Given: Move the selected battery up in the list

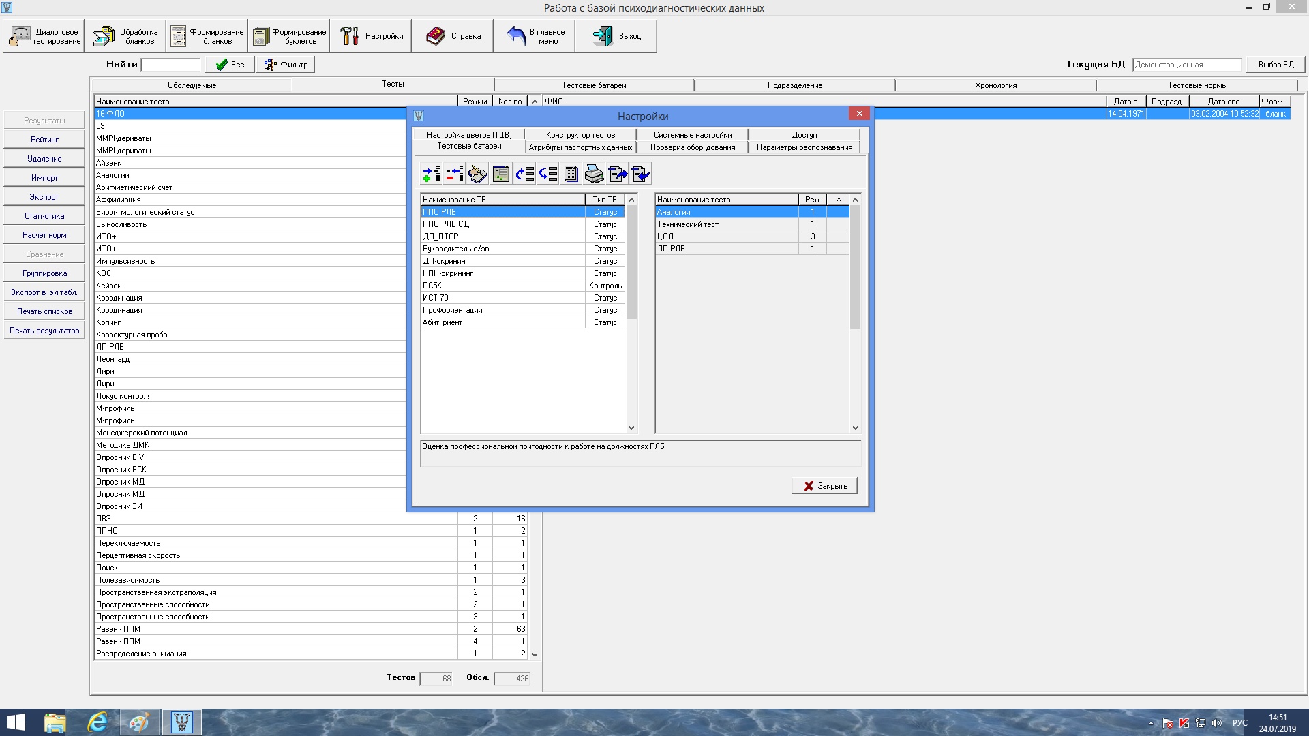Looking at the screenshot, I should click(524, 174).
